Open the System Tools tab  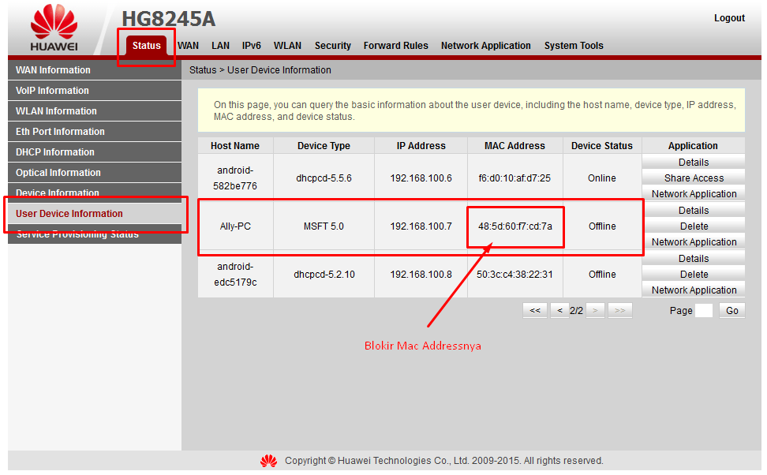(574, 46)
